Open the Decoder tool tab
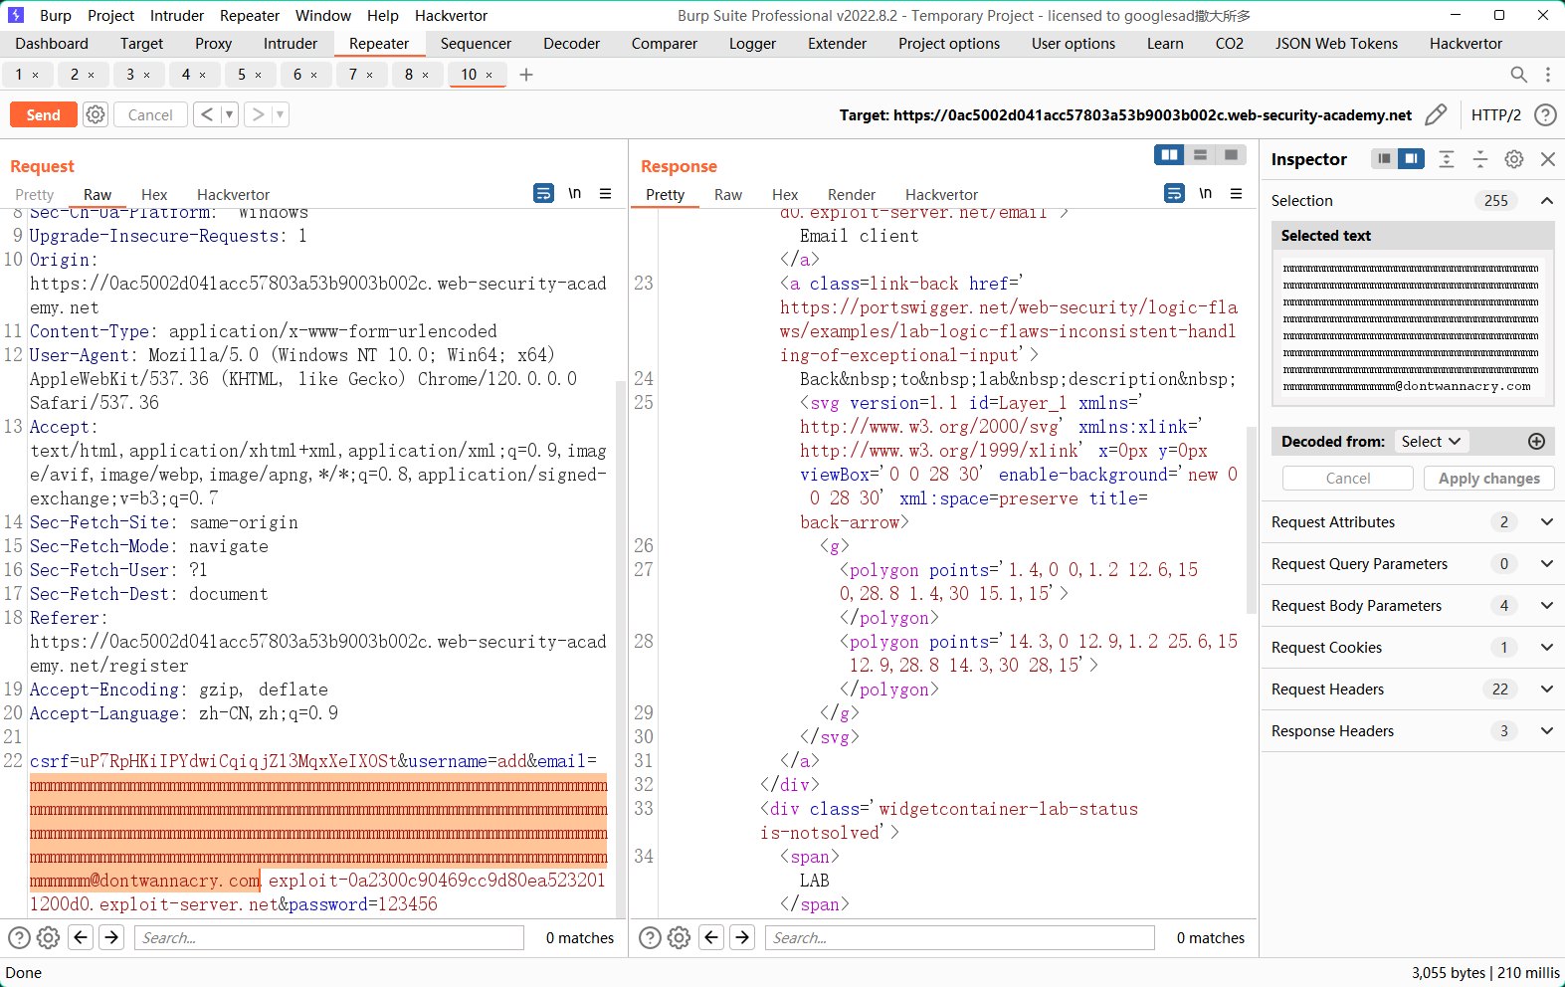This screenshot has width=1565, height=987. [x=572, y=44]
